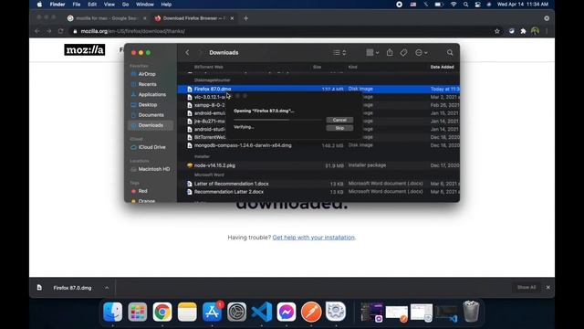Switch to Download Firefox Browser tab
584x329 pixels.
tap(194, 18)
